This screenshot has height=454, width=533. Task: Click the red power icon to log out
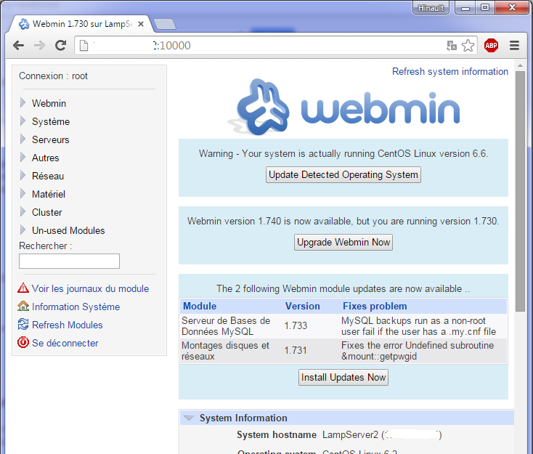coord(23,343)
